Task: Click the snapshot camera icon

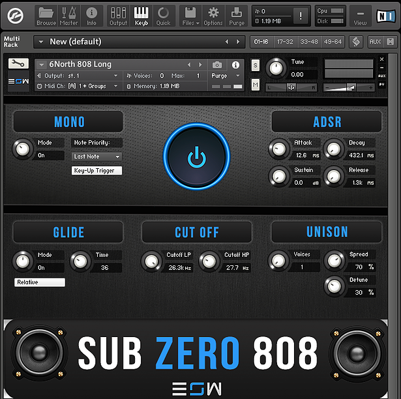Action: pyautogui.click(x=217, y=65)
